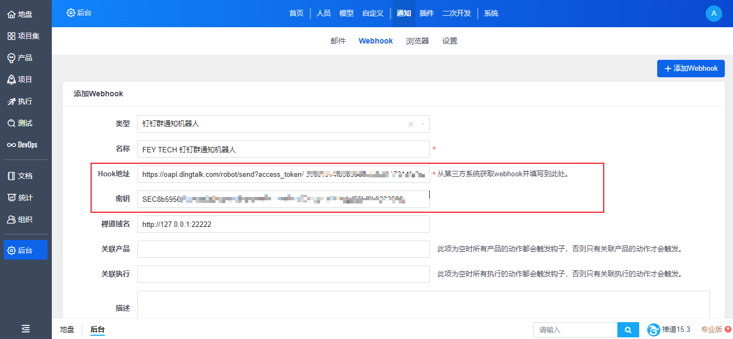Switch to the 邮件 tab

[338, 41]
